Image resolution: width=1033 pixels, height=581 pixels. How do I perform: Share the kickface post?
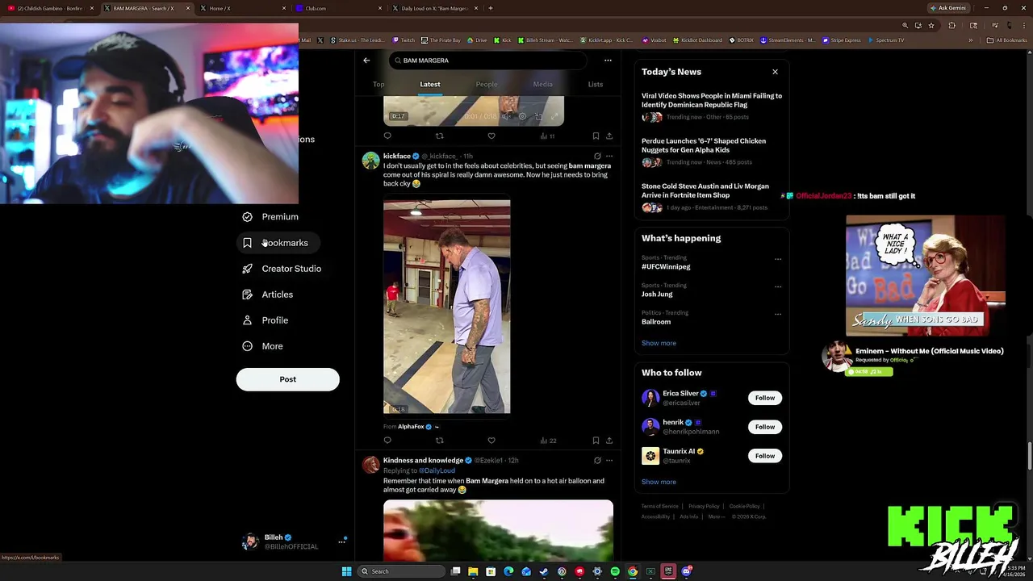click(609, 441)
